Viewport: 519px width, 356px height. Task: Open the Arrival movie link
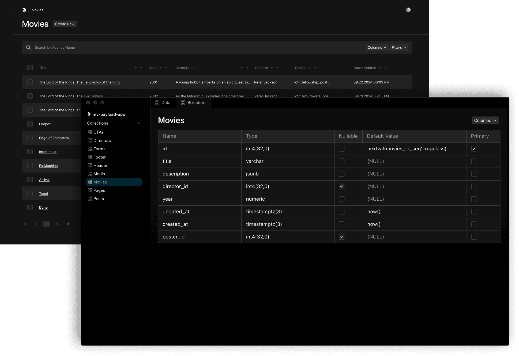point(44,179)
